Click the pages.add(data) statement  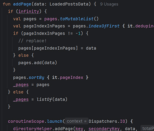[x=38, y=63]
